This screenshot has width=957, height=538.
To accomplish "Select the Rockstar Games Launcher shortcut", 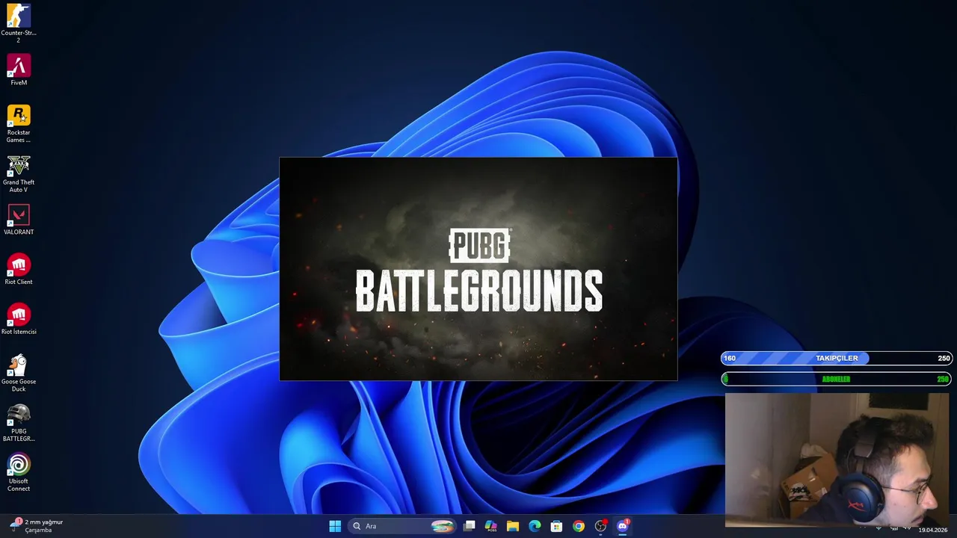I will [x=19, y=123].
